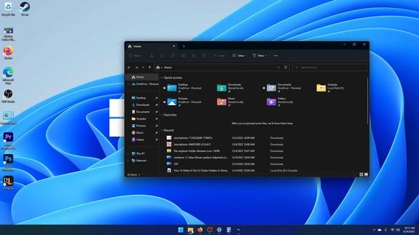Click the Paste icon in Explorer toolbar

coord(173,55)
